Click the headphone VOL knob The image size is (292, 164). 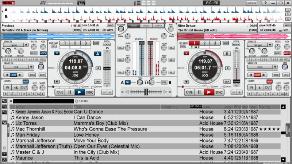pyautogui.click(x=140, y=82)
